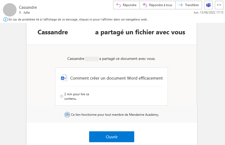Open 'Comment créer un document Word efficacement' title
This screenshot has height=145, width=225.
click(116, 78)
